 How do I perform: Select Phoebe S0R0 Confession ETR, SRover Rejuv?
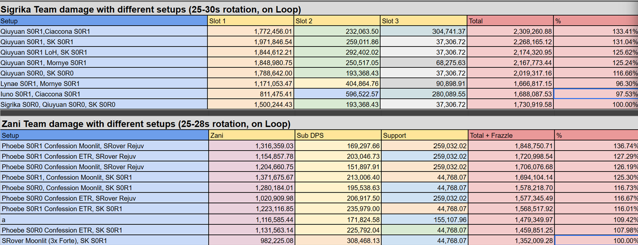[104, 198]
